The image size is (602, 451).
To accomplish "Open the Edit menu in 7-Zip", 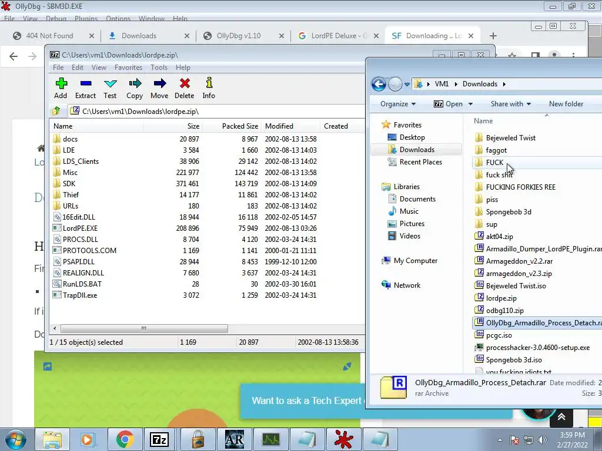I will [x=78, y=68].
